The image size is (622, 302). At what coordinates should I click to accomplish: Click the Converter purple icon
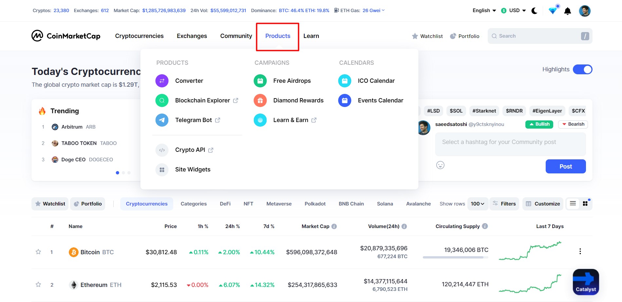[x=162, y=81]
